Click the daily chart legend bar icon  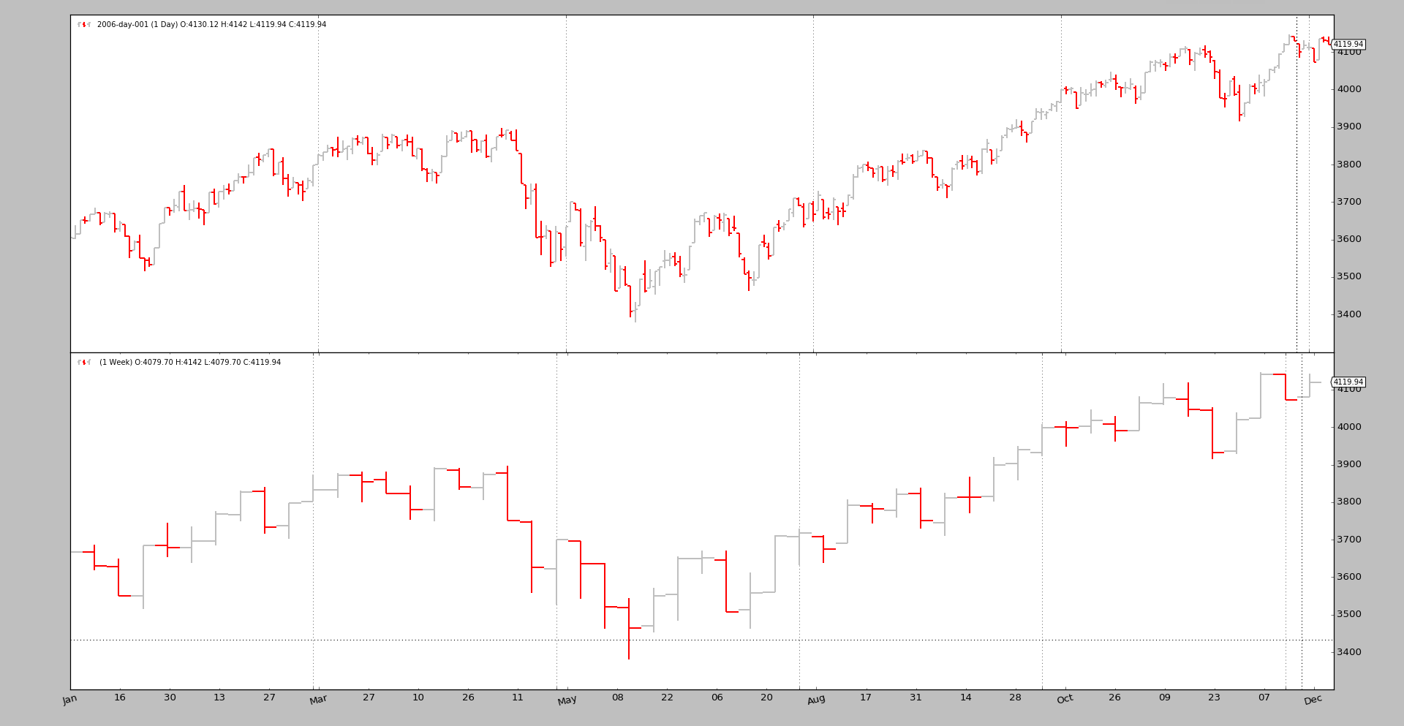click(84, 25)
